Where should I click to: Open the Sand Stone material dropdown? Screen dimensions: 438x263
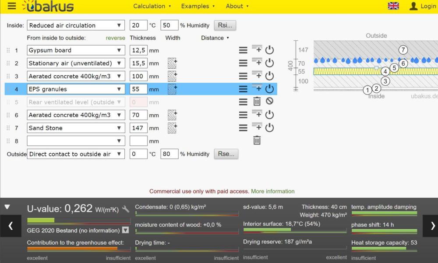[76, 128]
